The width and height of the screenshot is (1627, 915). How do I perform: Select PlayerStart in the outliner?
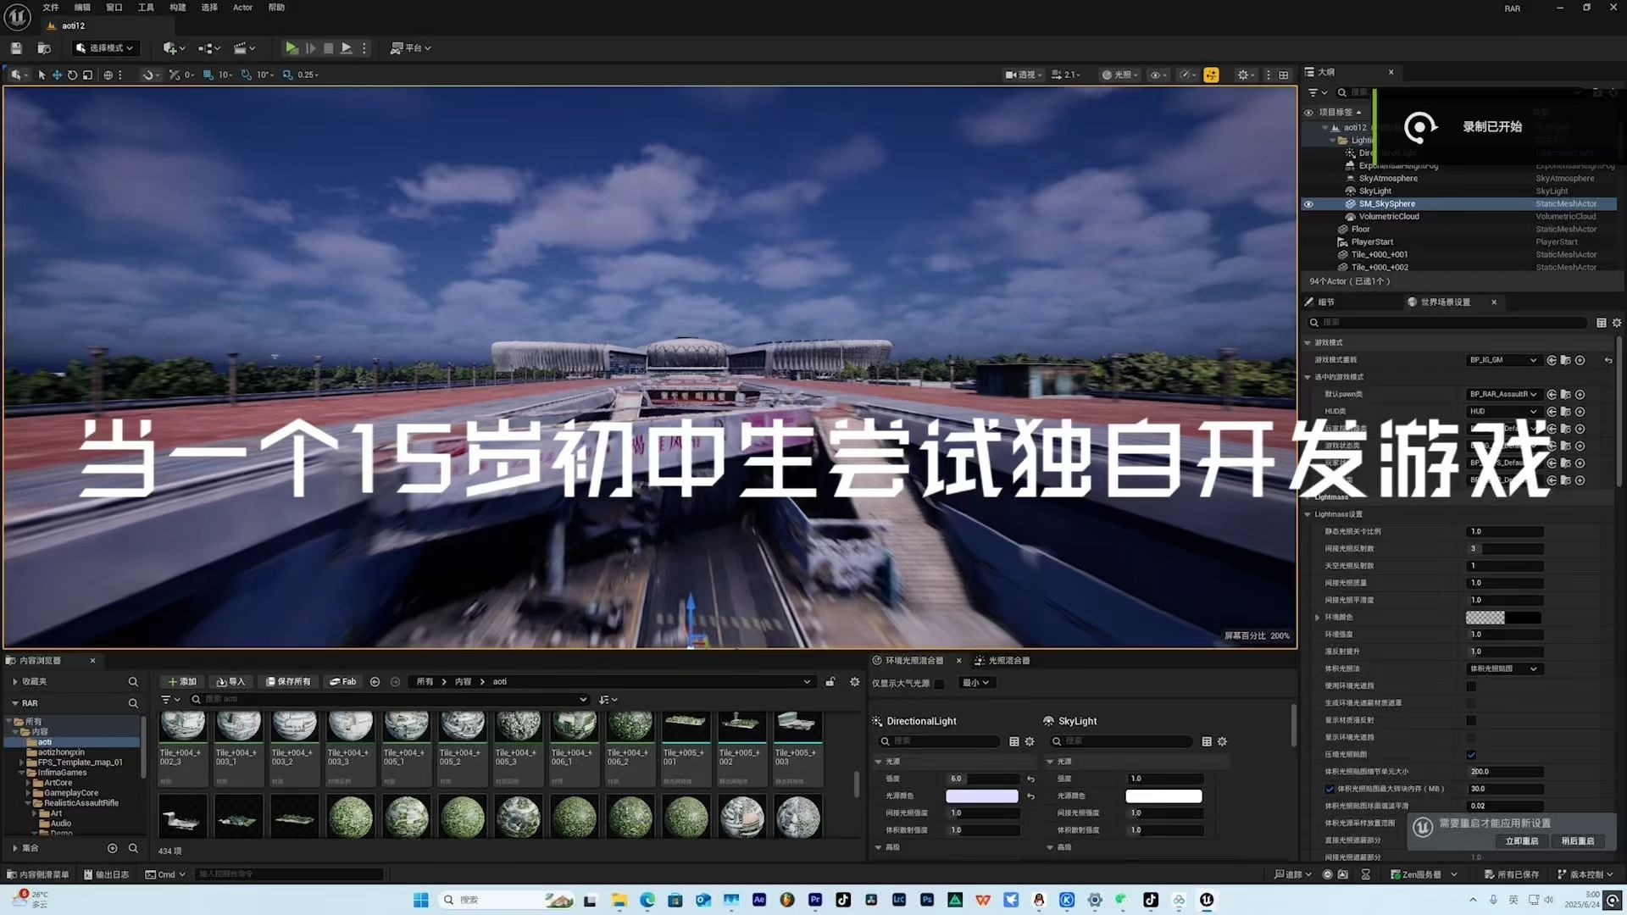[x=1372, y=242]
